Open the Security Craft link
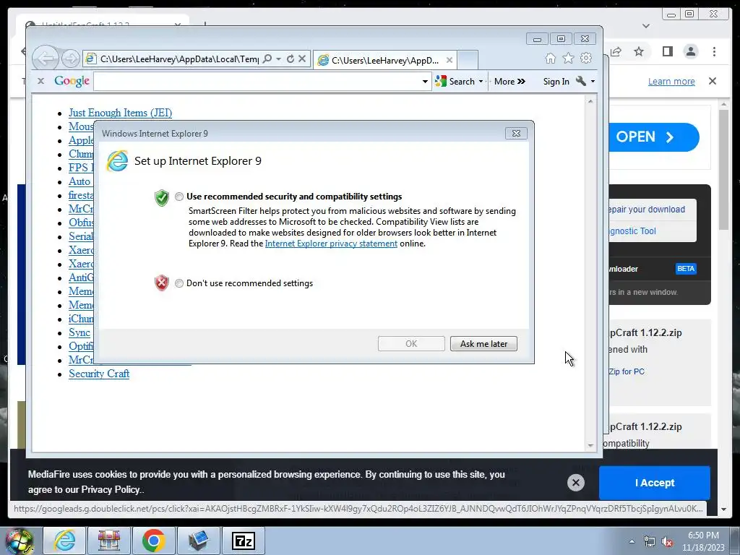Image resolution: width=740 pixels, height=555 pixels. 99,374
